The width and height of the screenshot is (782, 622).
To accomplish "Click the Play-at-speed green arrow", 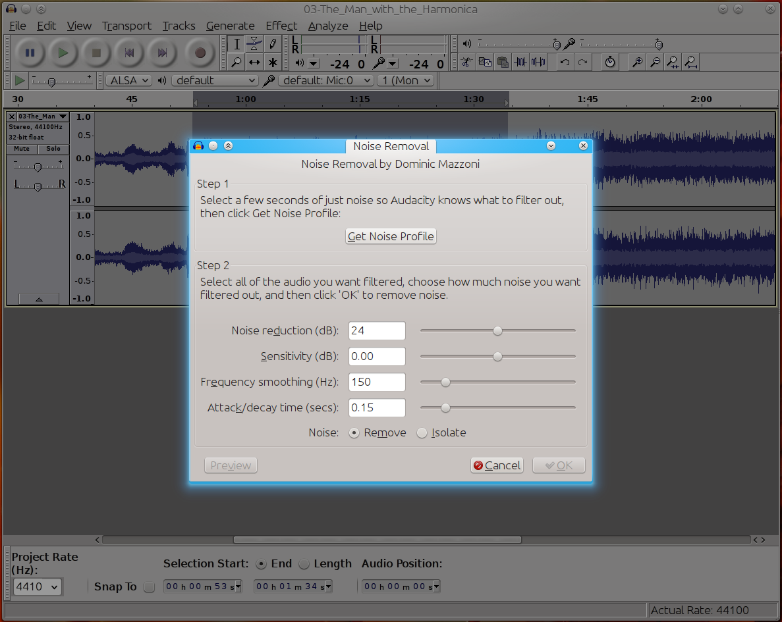I will pyautogui.click(x=20, y=80).
